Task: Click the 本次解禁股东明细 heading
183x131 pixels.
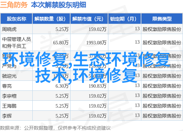Action: [58, 5]
